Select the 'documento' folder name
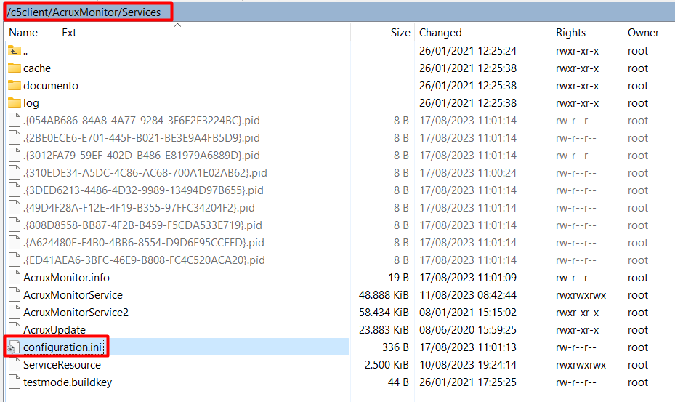The width and height of the screenshot is (675, 402). (51, 86)
